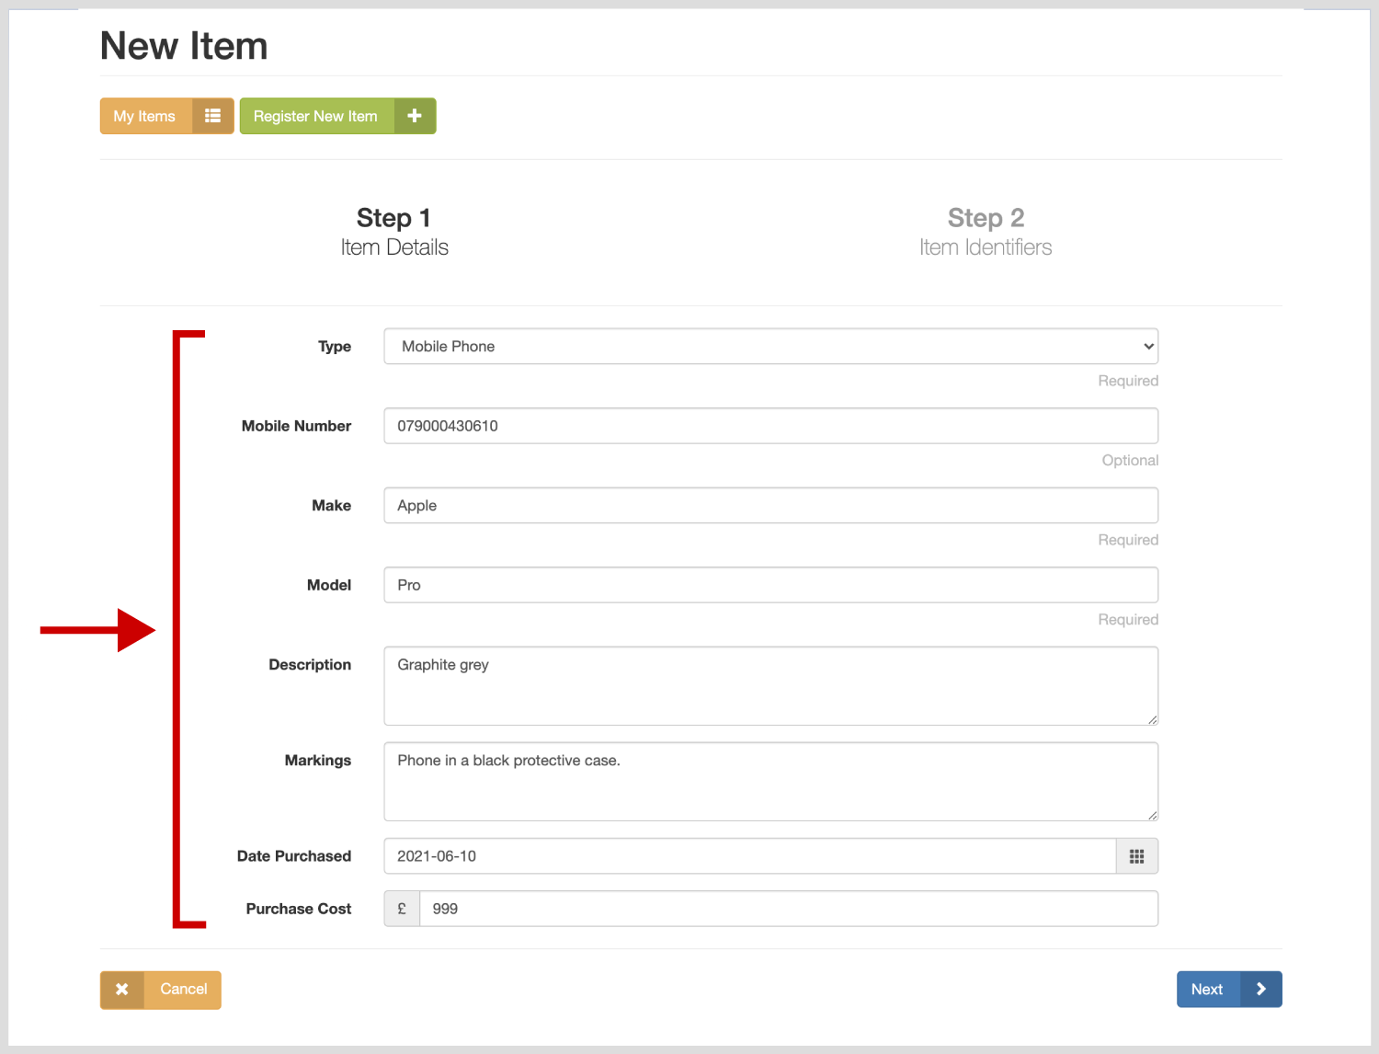Image resolution: width=1379 pixels, height=1054 pixels.
Task: Select the Model input field
Action: click(770, 585)
